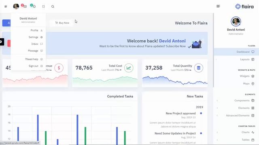Click the Subscribe Now link
The image size is (259, 145).
click(x=176, y=46)
